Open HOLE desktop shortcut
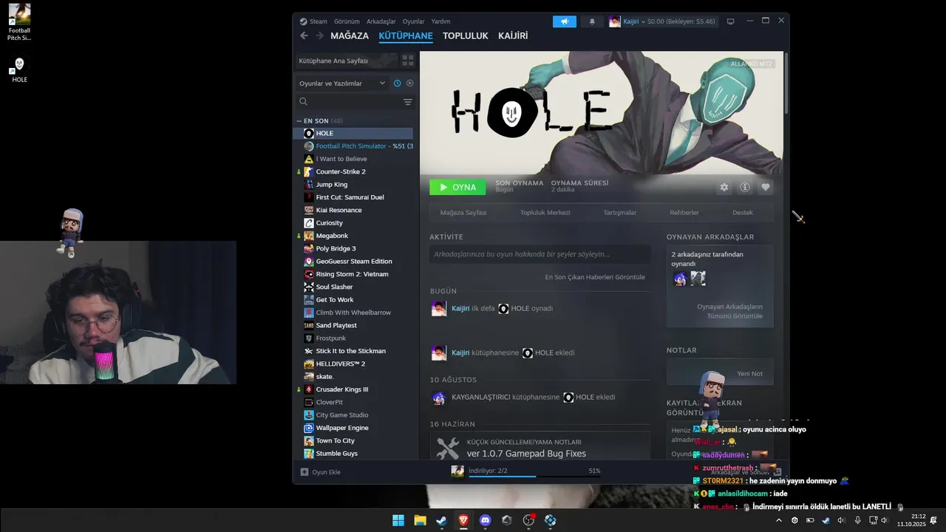946x532 pixels. pos(19,69)
